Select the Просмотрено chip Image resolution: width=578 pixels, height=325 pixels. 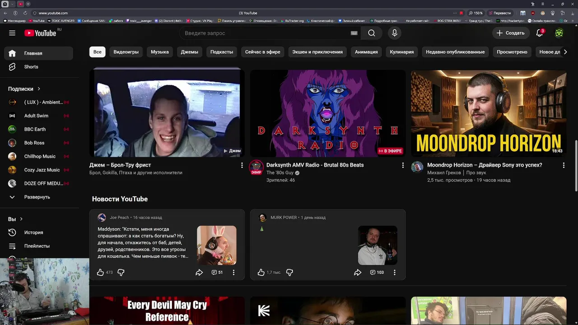click(x=512, y=52)
